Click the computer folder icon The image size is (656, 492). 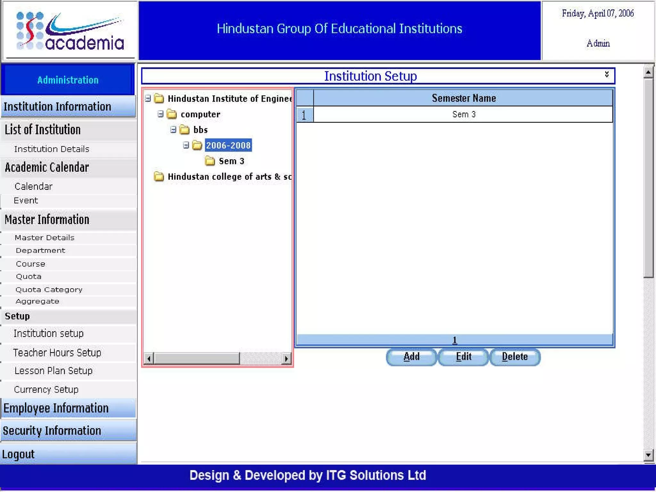point(172,114)
